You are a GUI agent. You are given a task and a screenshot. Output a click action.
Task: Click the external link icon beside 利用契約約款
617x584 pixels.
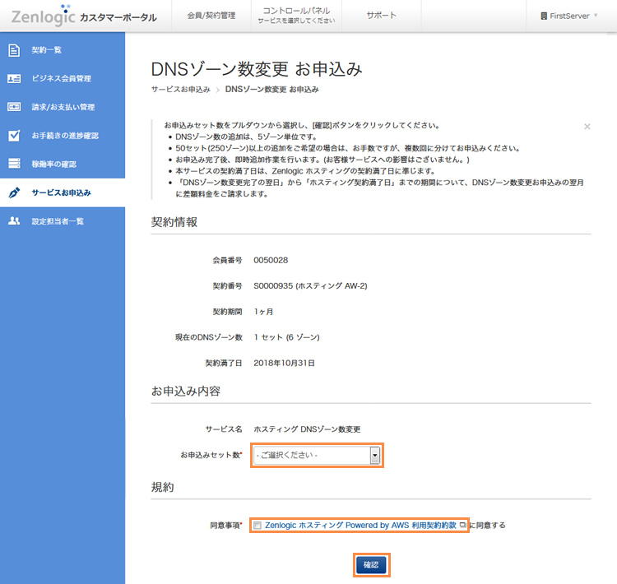coord(462,525)
